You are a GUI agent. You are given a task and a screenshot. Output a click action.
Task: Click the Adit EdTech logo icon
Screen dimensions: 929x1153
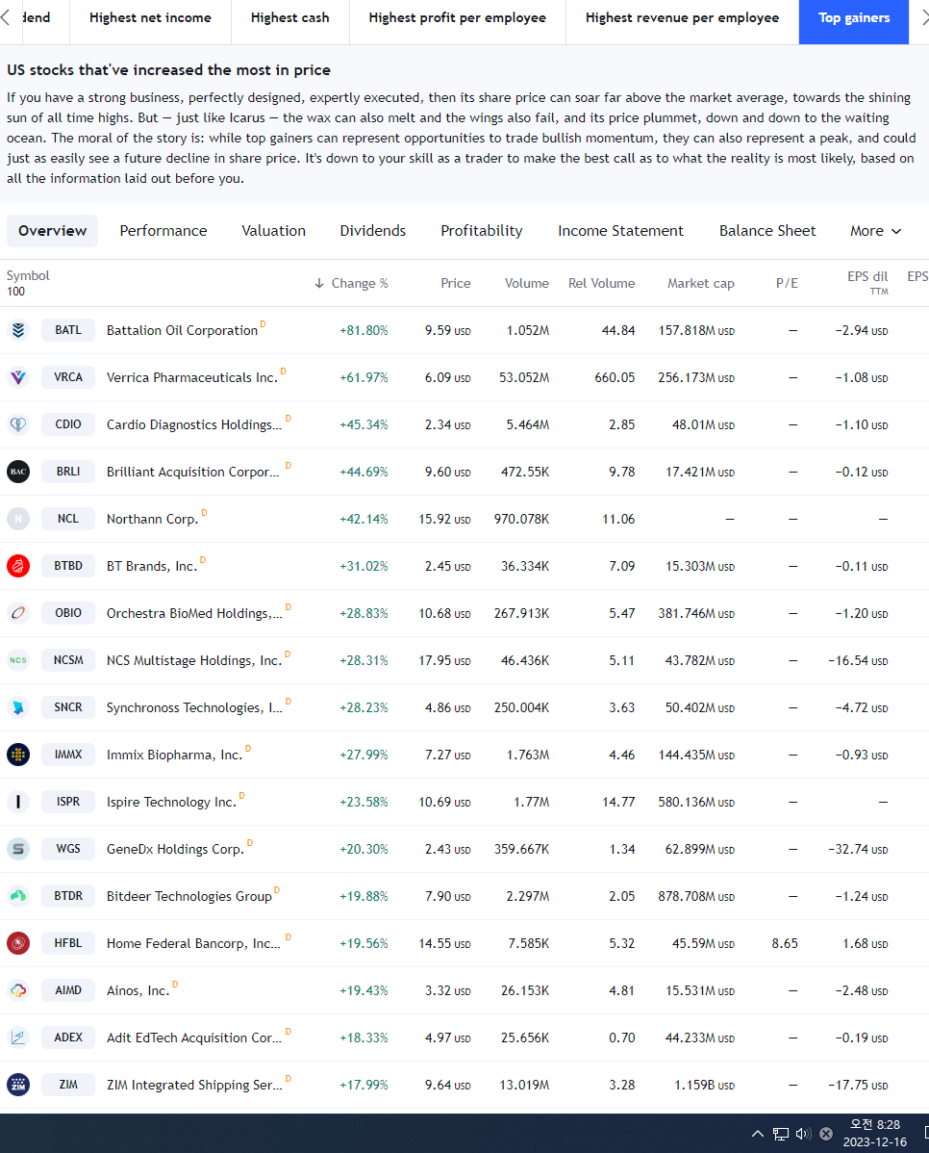pyautogui.click(x=18, y=1037)
